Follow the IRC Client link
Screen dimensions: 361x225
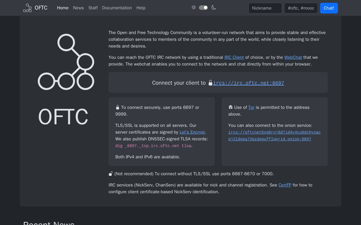[x=234, y=57]
